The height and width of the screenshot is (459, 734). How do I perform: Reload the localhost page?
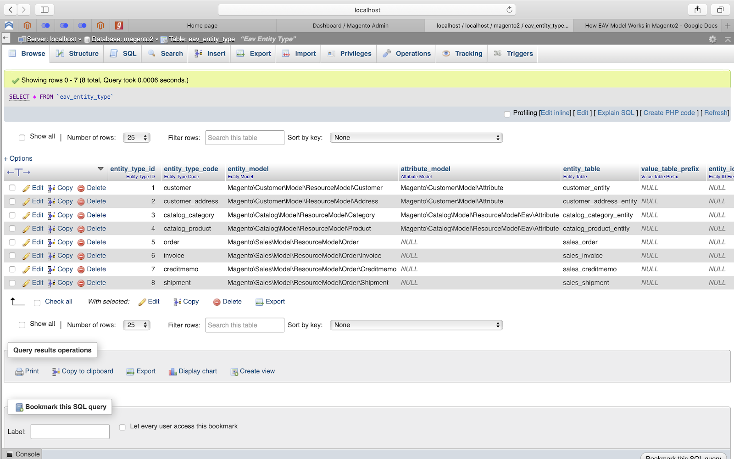[x=509, y=10]
